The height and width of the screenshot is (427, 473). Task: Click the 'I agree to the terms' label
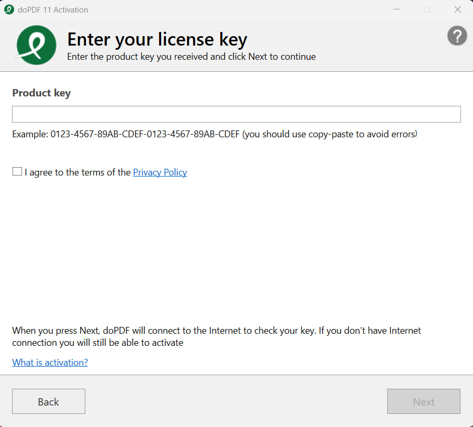77,172
